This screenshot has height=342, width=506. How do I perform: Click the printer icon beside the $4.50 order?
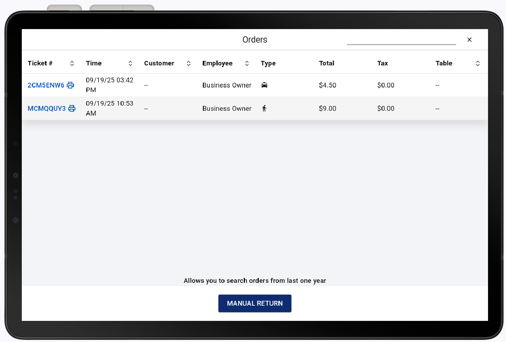(71, 85)
